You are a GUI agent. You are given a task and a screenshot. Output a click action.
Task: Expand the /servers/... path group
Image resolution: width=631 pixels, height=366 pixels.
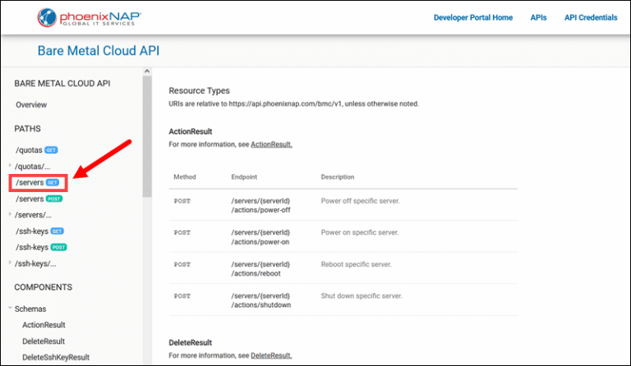tap(10, 215)
